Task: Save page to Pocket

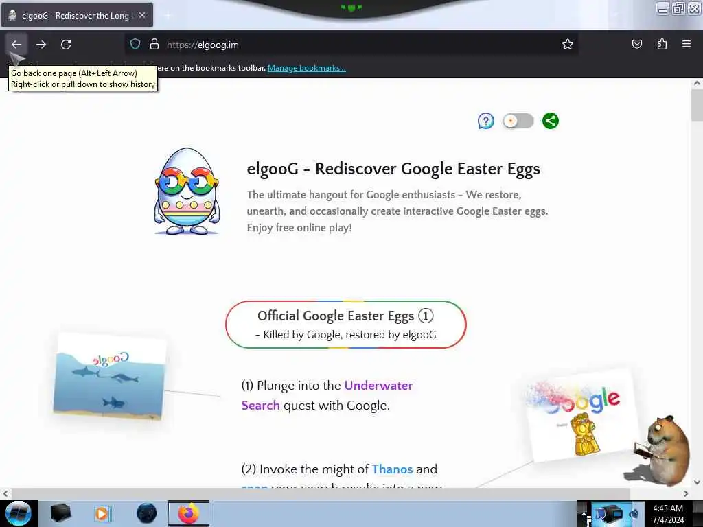Action: (x=636, y=44)
